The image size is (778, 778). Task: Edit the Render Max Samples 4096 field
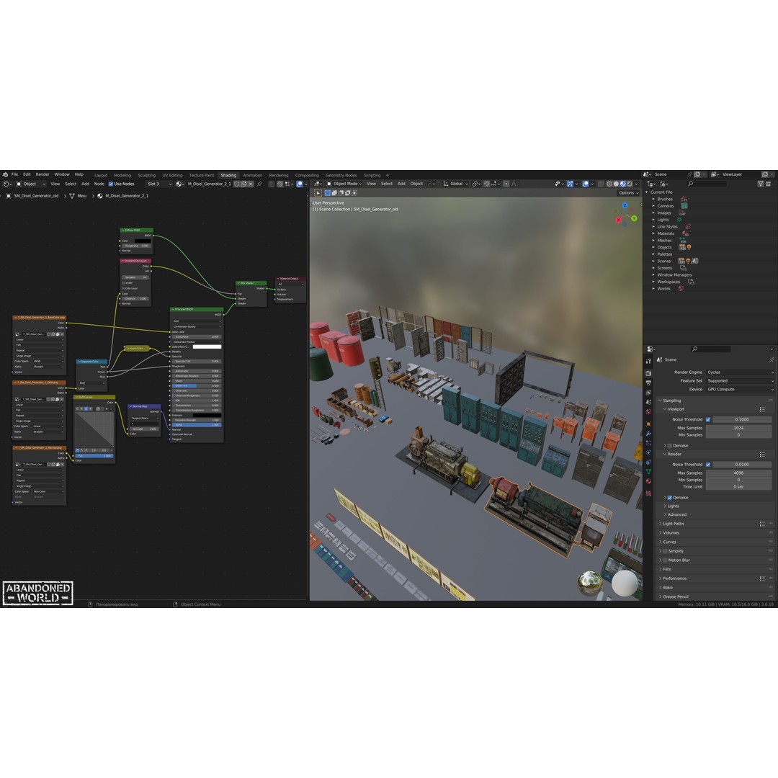tap(739, 473)
